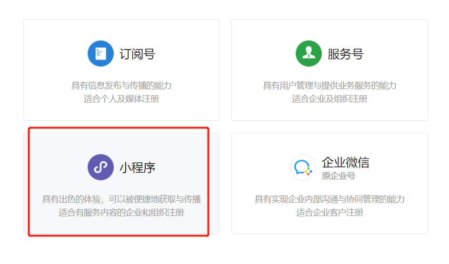Click the blue 订阅号 document icon
Screen dimensions: 449x264
click(x=100, y=53)
